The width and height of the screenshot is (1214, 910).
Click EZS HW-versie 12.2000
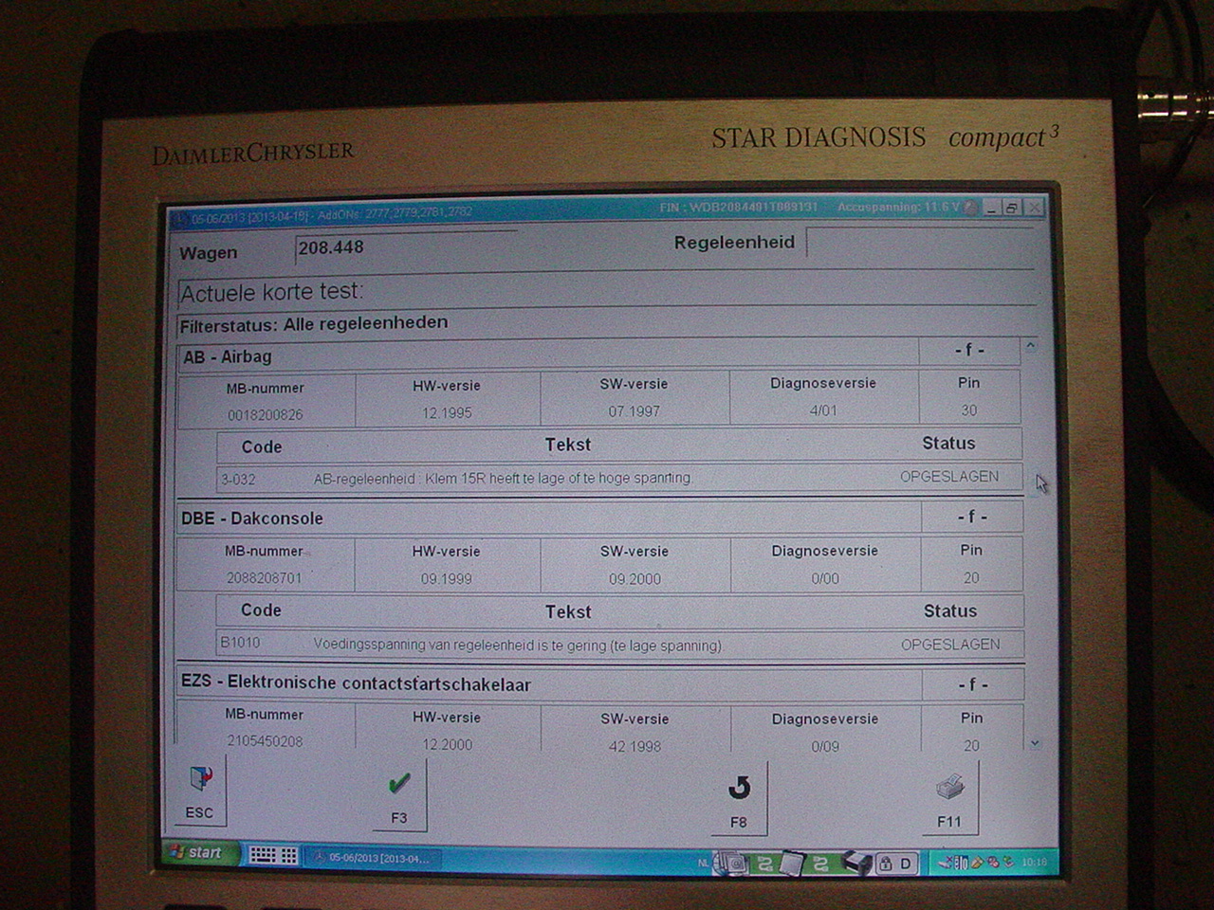coord(448,745)
